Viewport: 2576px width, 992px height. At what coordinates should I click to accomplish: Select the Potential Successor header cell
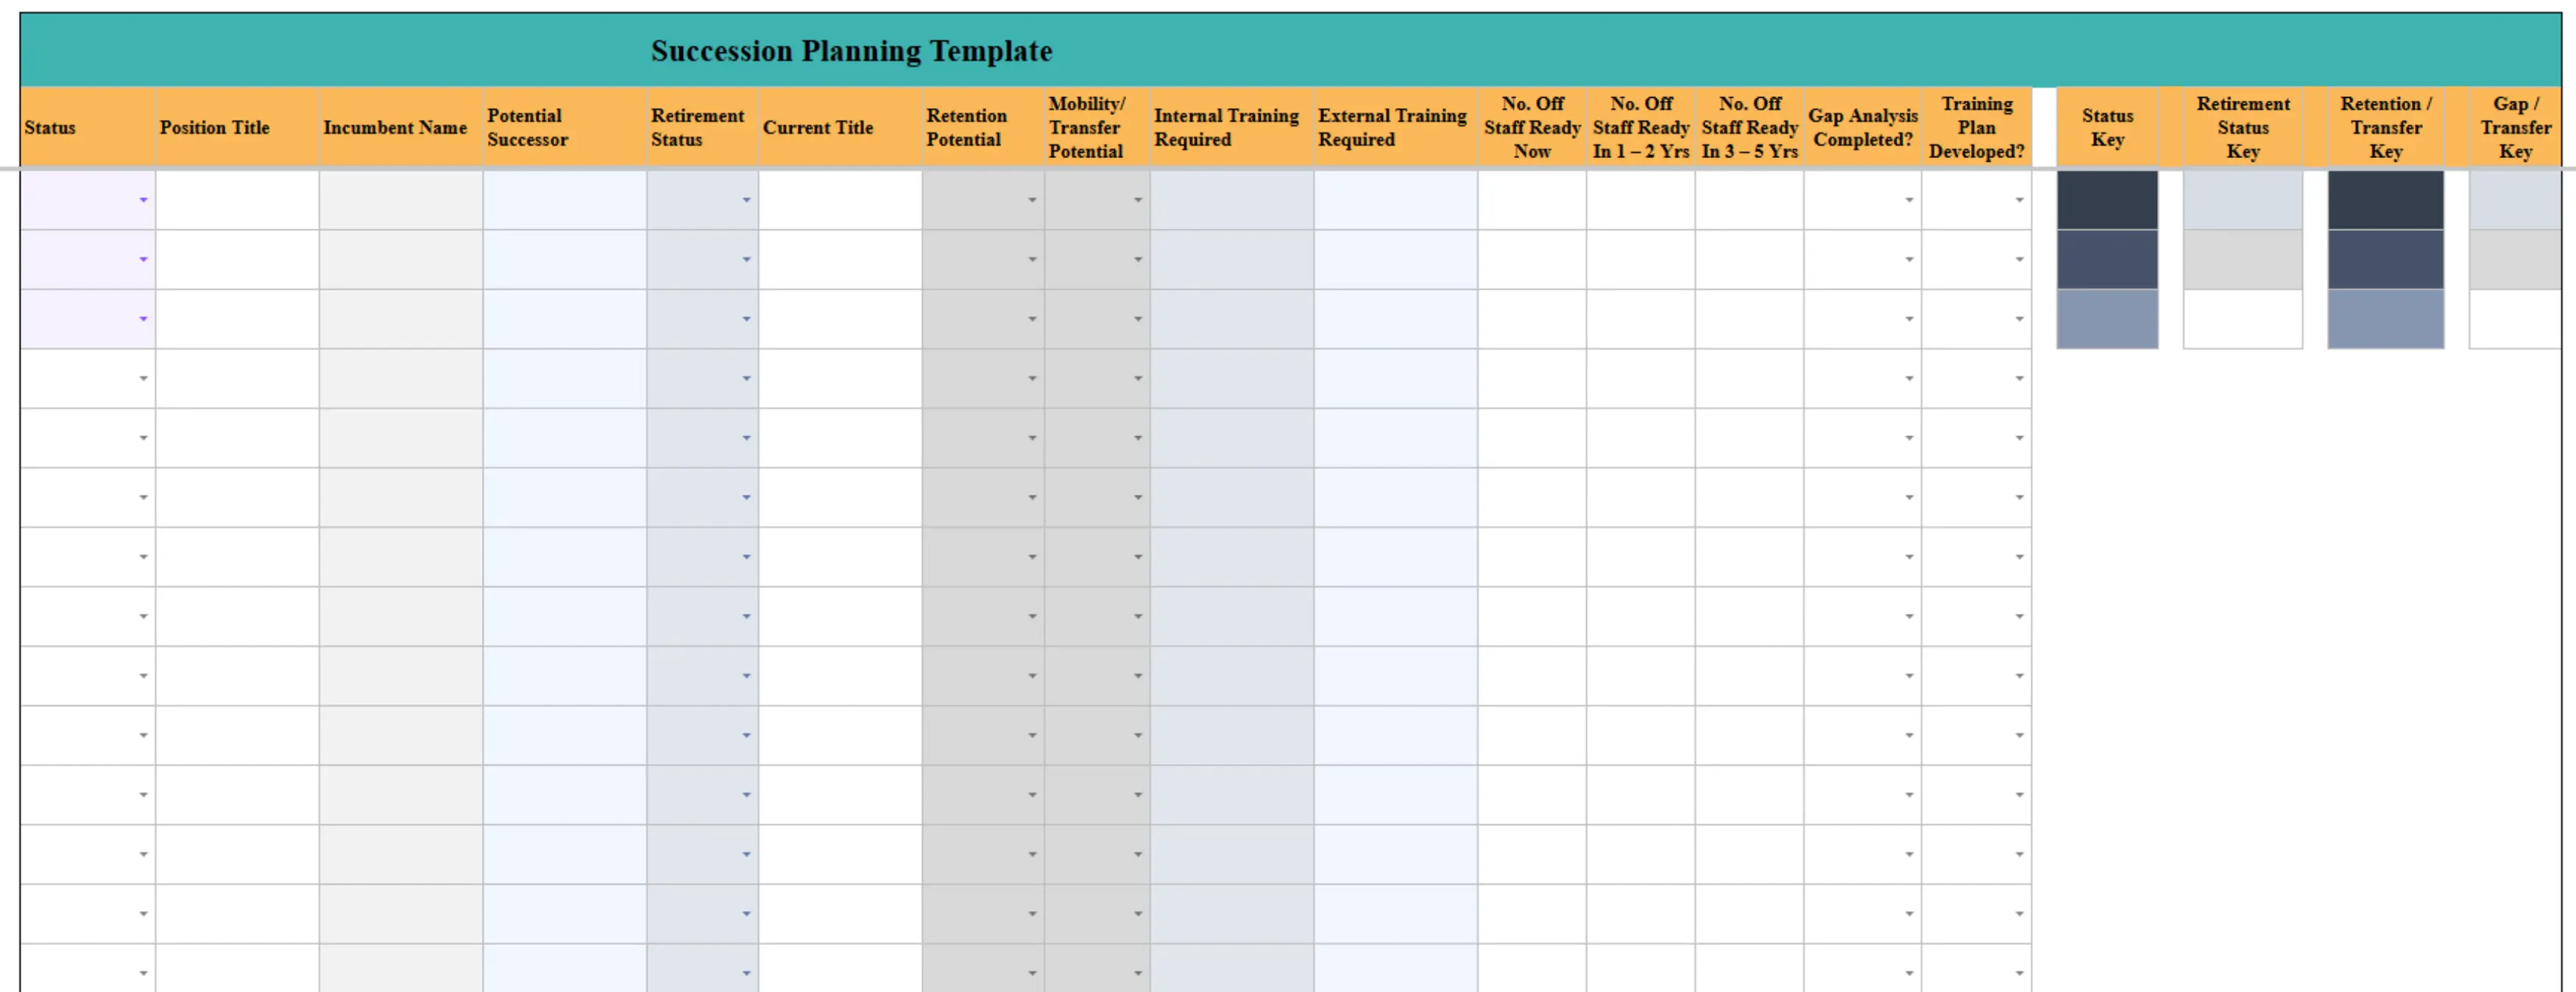point(564,128)
